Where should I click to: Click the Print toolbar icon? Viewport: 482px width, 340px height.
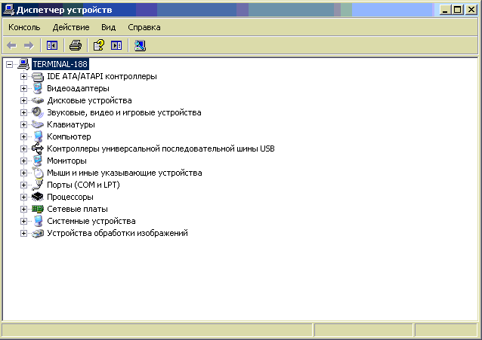pos(75,45)
